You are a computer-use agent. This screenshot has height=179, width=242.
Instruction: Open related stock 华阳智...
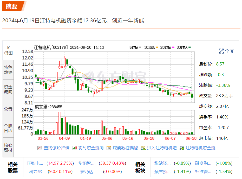pyautogui.click(x=86, y=163)
